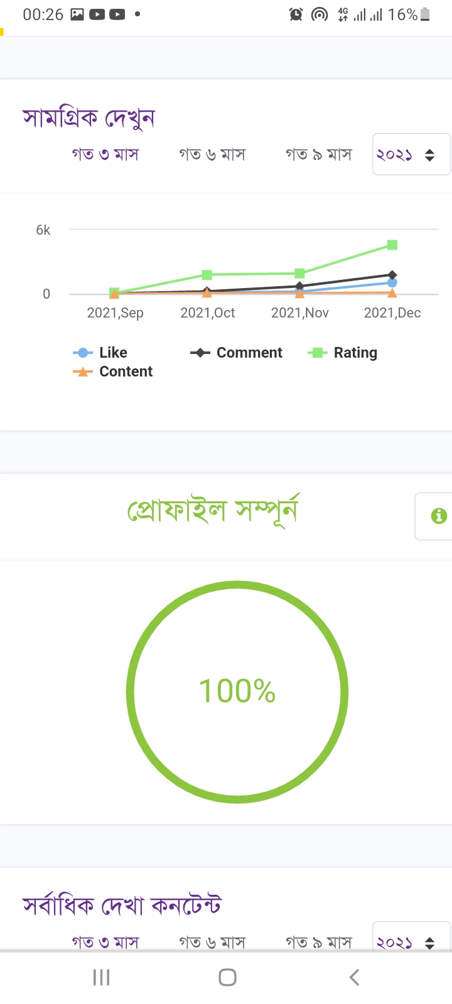
Task: Open the ২০২১ year dropdown for most-viewed content
Action: pos(411,937)
